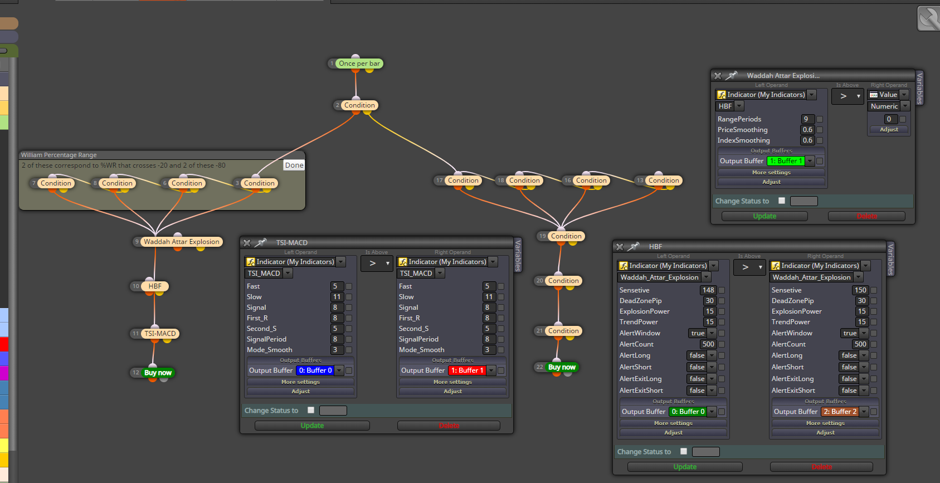The width and height of the screenshot is (940, 483).
Task: Tick Change Status to checkbox in HBF panel
Action: [x=684, y=451]
